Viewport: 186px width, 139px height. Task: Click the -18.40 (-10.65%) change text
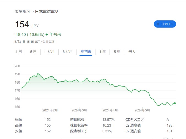29,34
